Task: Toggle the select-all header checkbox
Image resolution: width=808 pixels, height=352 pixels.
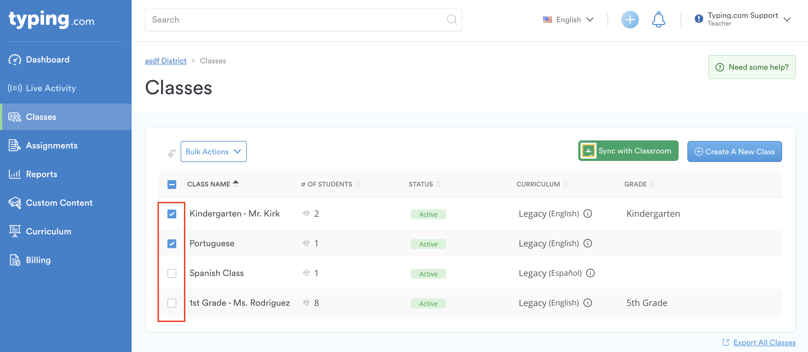Action: (172, 185)
